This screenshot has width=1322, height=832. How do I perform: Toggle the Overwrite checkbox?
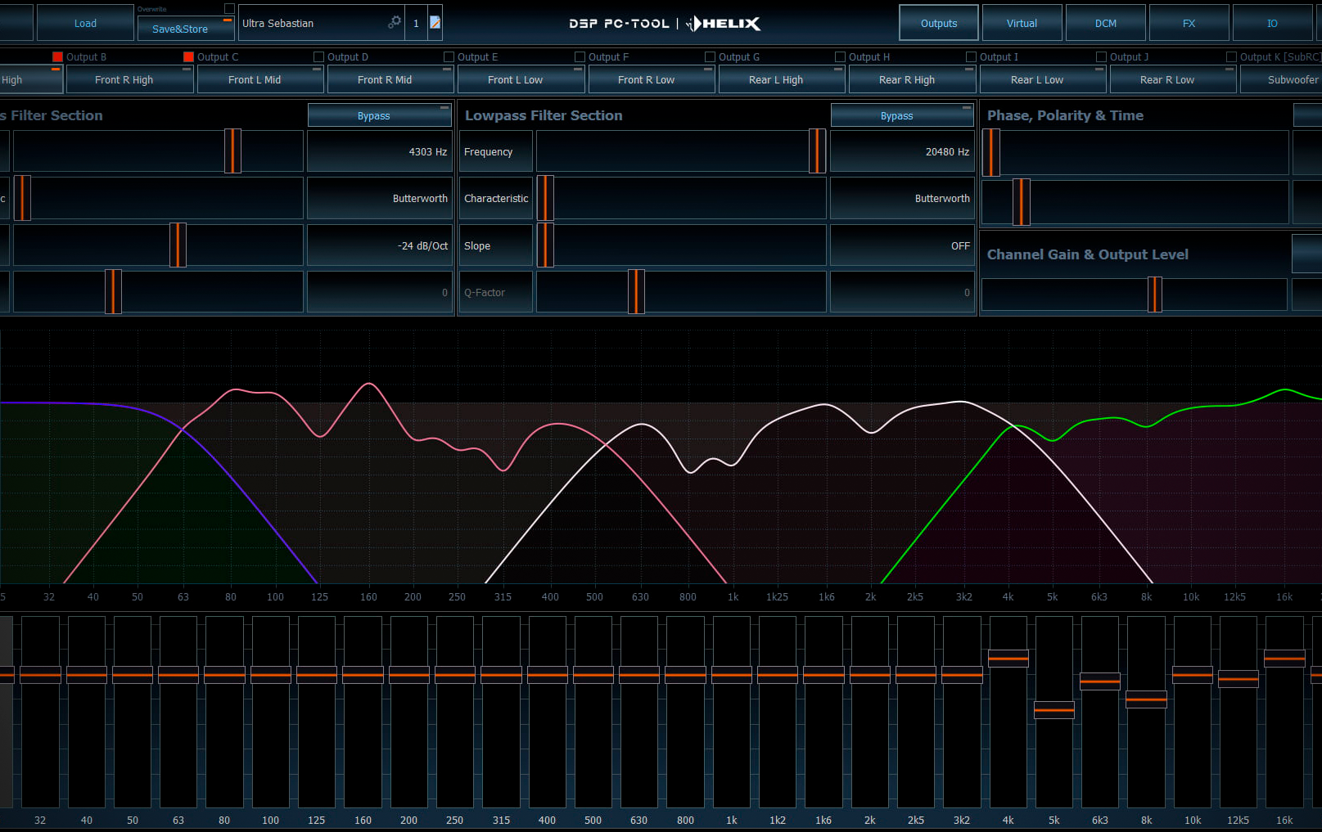tap(229, 9)
